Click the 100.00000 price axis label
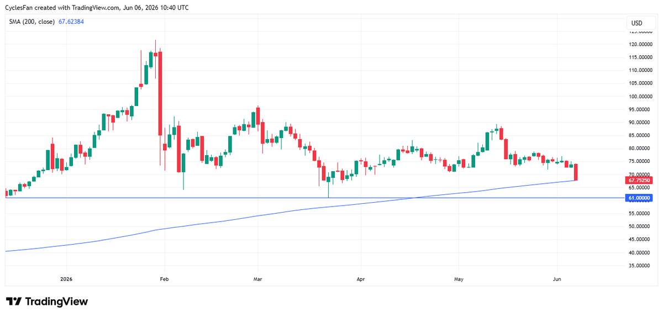This screenshot has height=317, width=663. click(640, 97)
